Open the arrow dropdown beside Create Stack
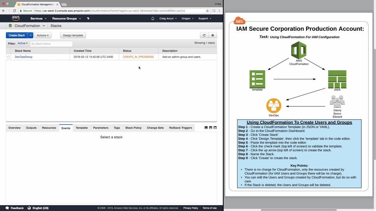This screenshot has height=211, width=376. [31, 35]
